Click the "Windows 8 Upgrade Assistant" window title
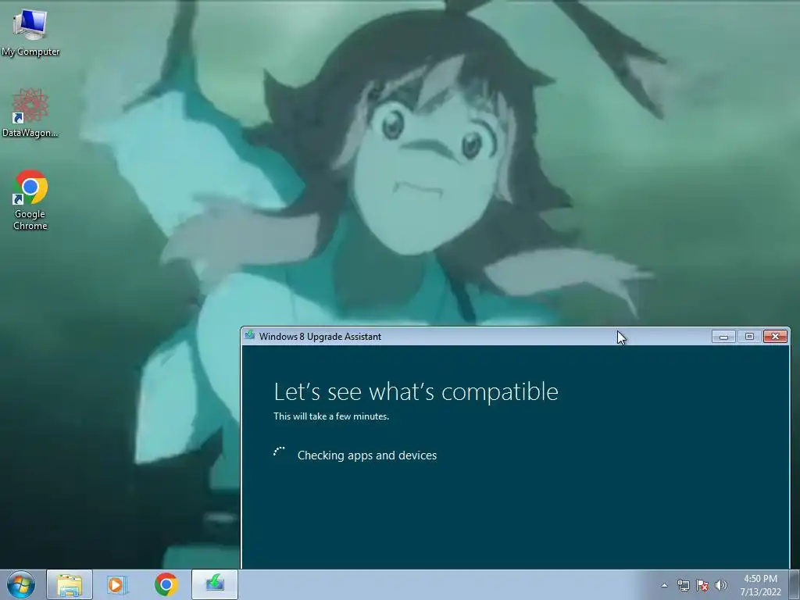This screenshot has height=600, width=800. click(320, 336)
